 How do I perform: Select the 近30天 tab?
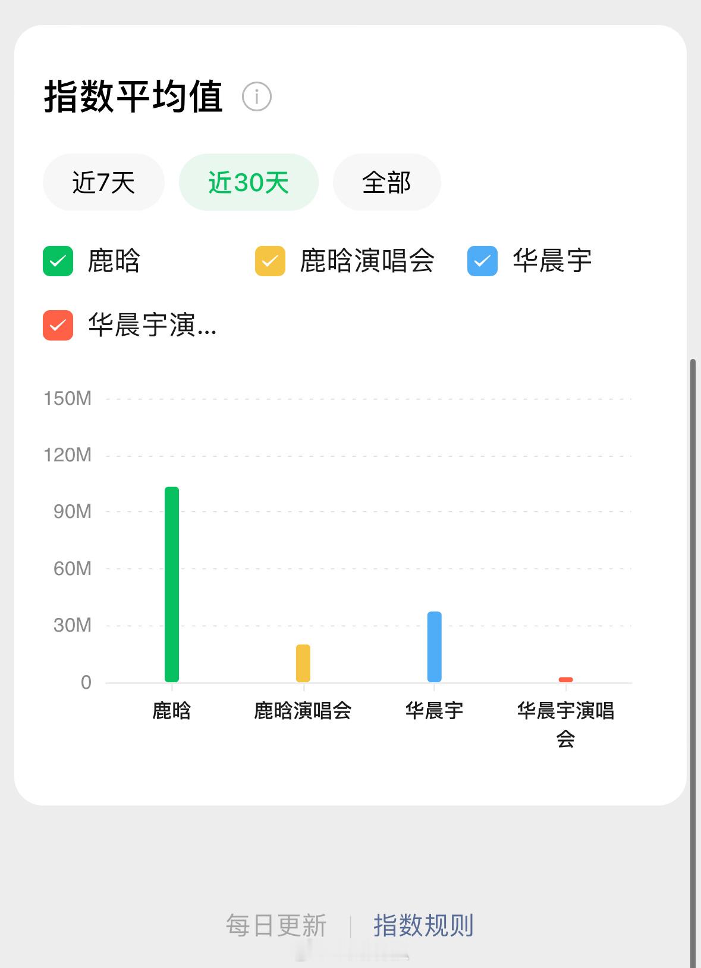(249, 182)
